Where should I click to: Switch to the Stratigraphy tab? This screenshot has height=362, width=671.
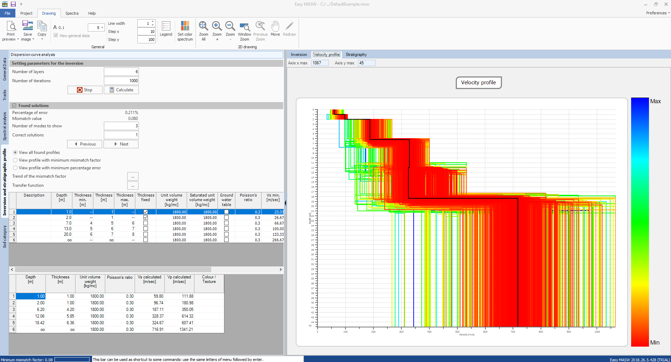coord(356,55)
